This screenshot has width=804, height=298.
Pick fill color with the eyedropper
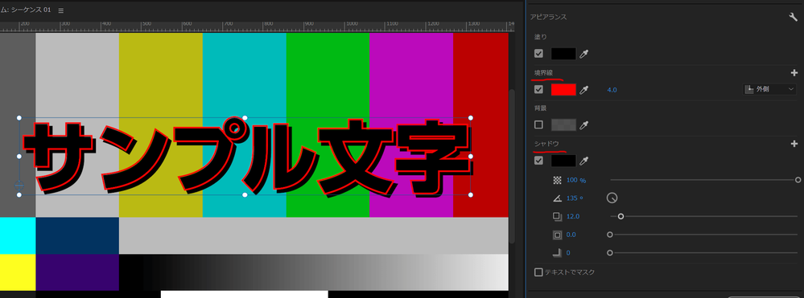click(x=583, y=54)
